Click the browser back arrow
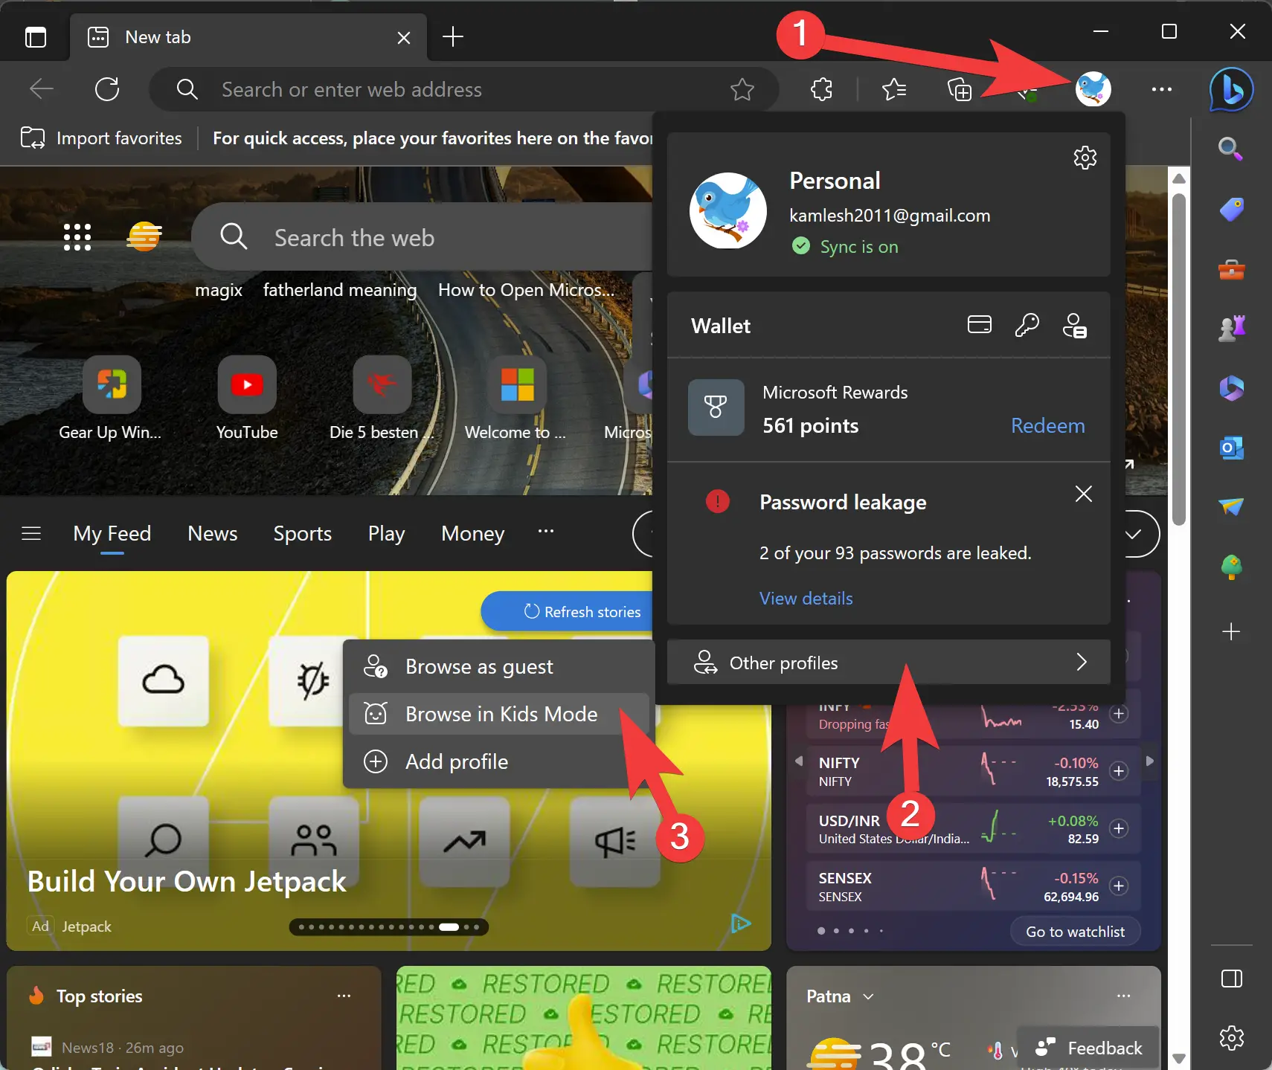The height and width of the screenshot is (1070, 1272). click(41, 89)
